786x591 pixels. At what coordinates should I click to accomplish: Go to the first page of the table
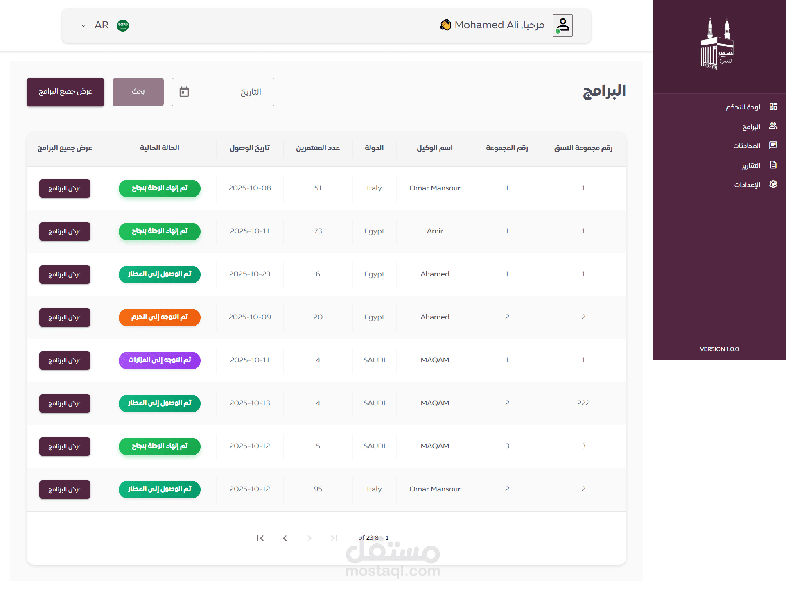tap(260, 538)
